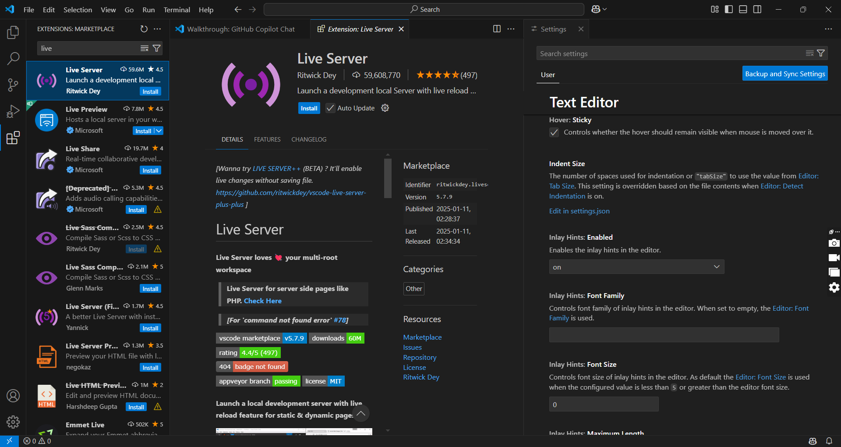Image resolution: width=841 pixels, height=447 pixels.
Task: Click the Inlay Hints: Font Family input
Action: (x=664, y=335)
